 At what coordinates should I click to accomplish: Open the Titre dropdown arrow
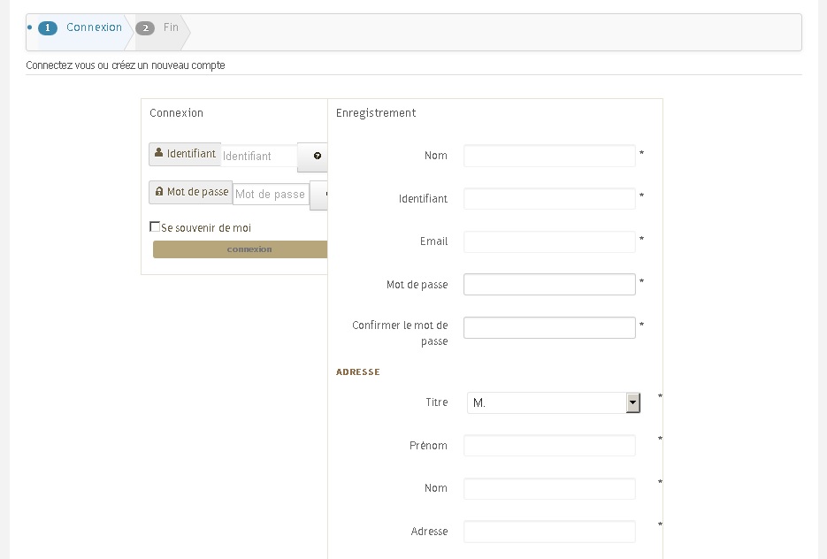[x=632, y=403]
